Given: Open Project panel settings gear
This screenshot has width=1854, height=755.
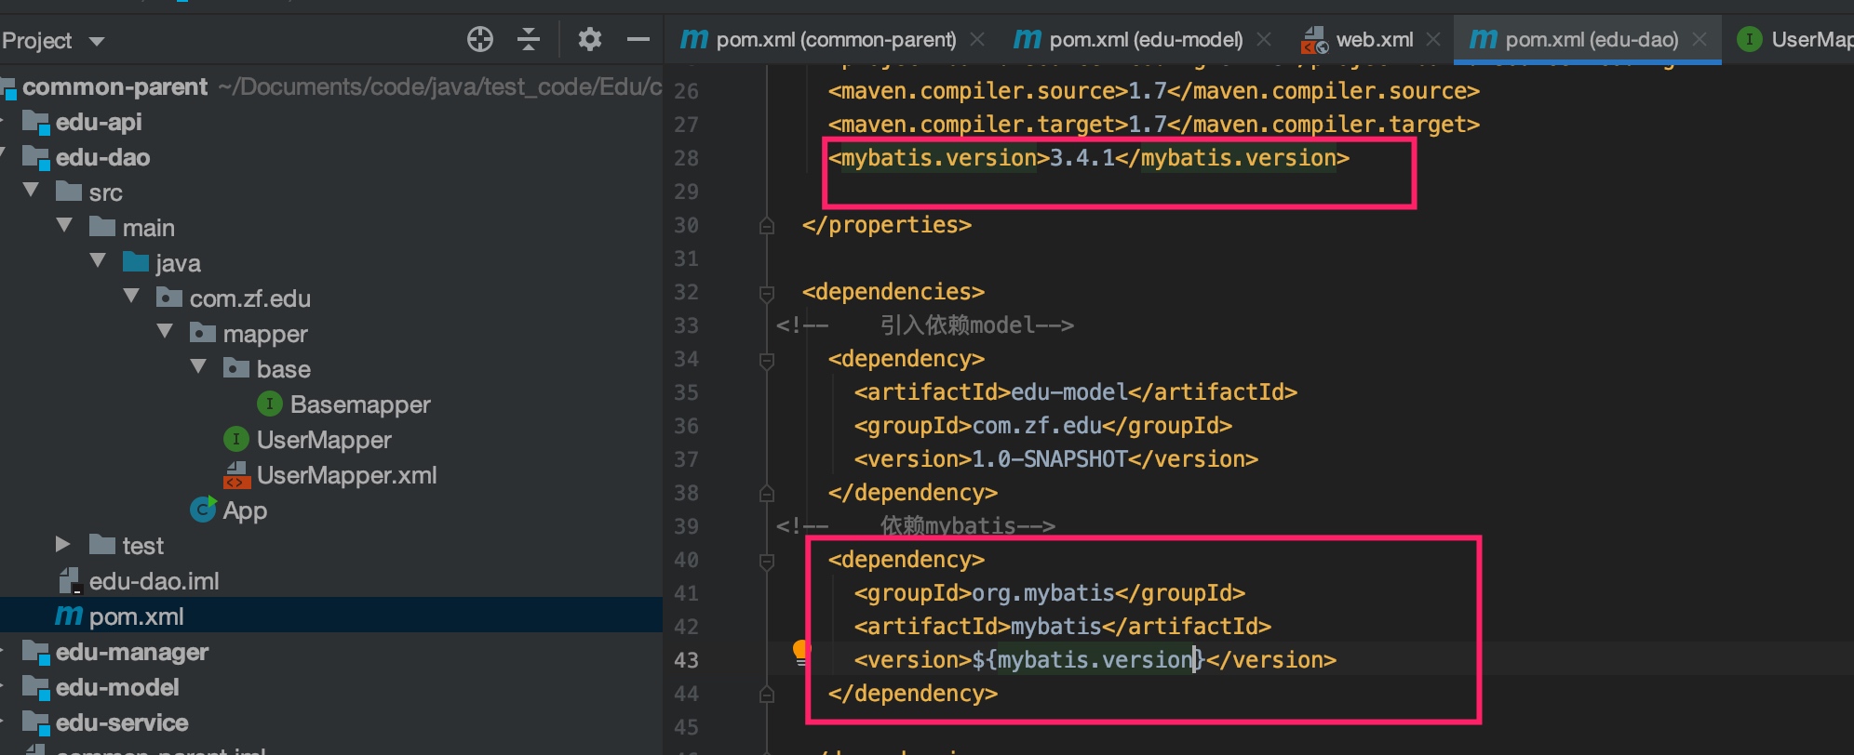Looking at the screenshot, I should tap(589, 39).
